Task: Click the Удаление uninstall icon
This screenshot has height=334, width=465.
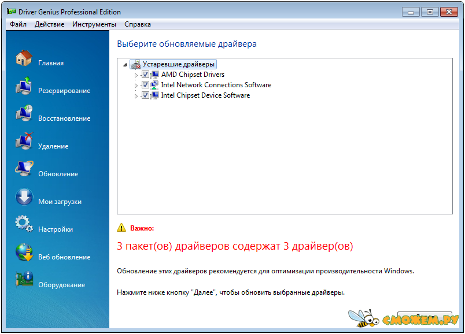Action: coord(24,141)
